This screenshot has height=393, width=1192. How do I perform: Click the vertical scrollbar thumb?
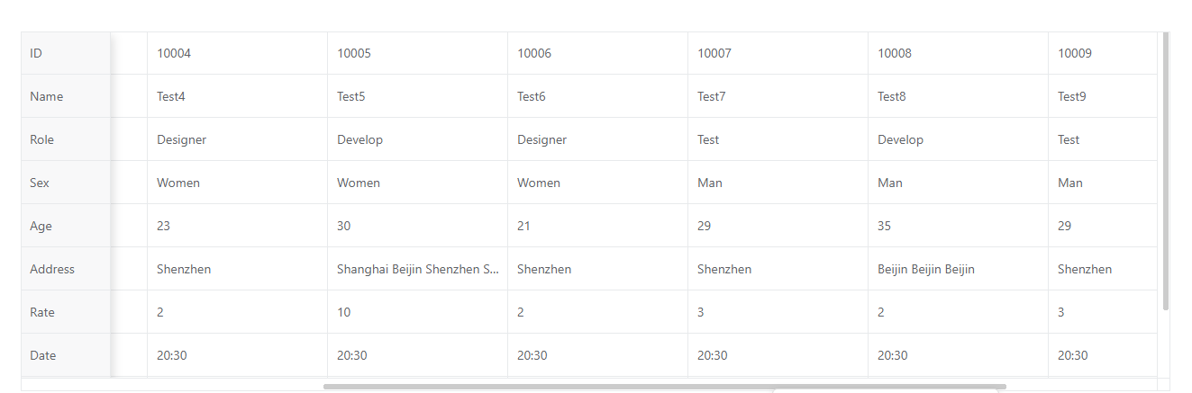click(1166, 171)
